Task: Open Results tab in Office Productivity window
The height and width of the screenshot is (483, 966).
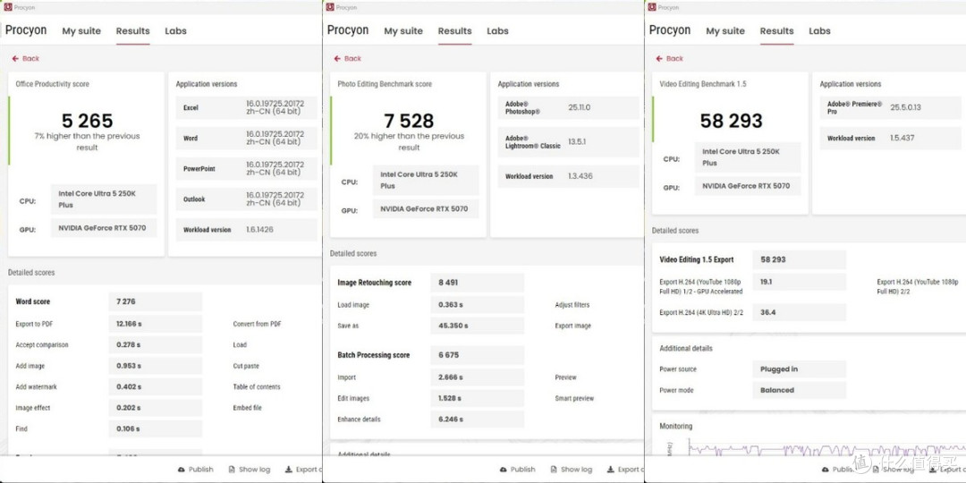Action: (x=133, y=30)
